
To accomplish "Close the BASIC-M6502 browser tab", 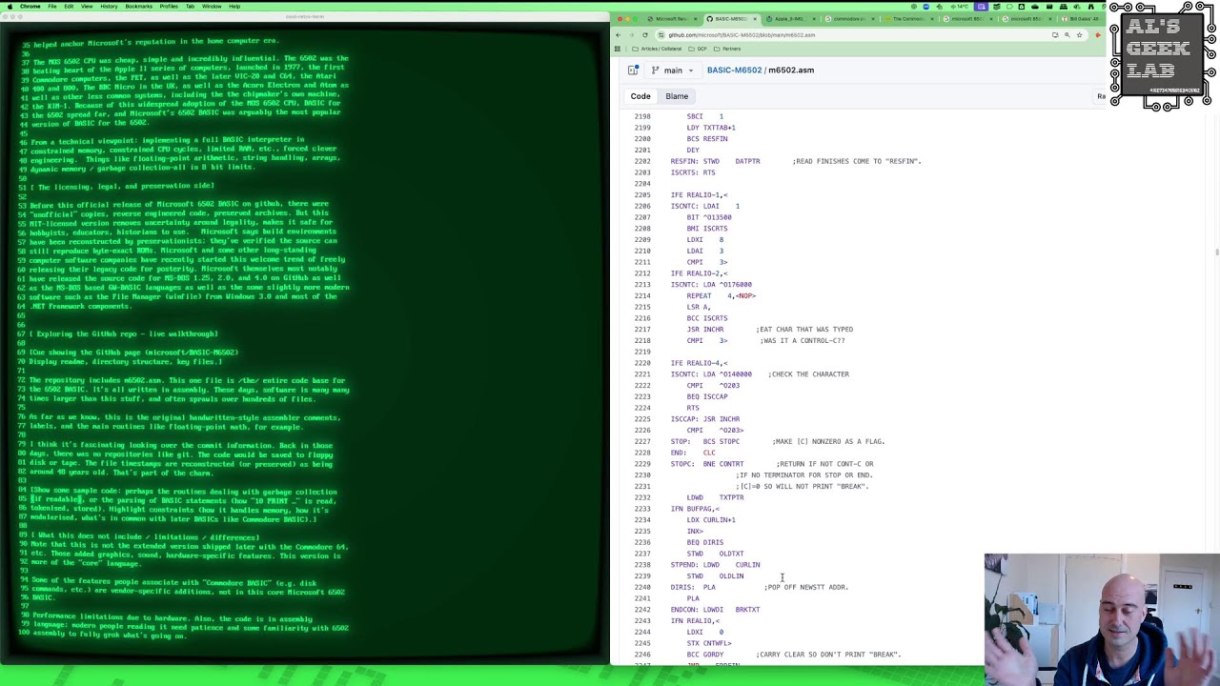I will (x=755, y=19).
